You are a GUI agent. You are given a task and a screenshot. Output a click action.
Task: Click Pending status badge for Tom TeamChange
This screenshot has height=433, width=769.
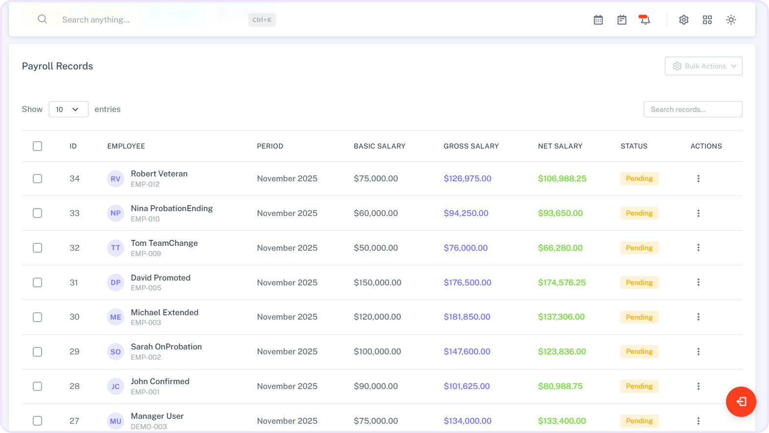[x=639, y=248]
